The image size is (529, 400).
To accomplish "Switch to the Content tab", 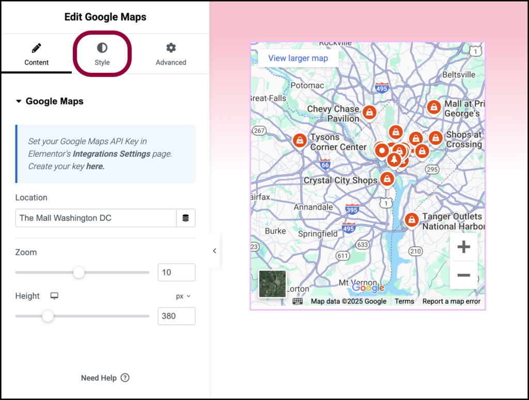I will point(36,54).
